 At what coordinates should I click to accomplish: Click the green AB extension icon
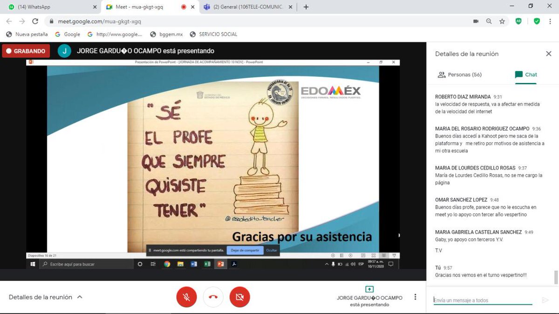518,21
